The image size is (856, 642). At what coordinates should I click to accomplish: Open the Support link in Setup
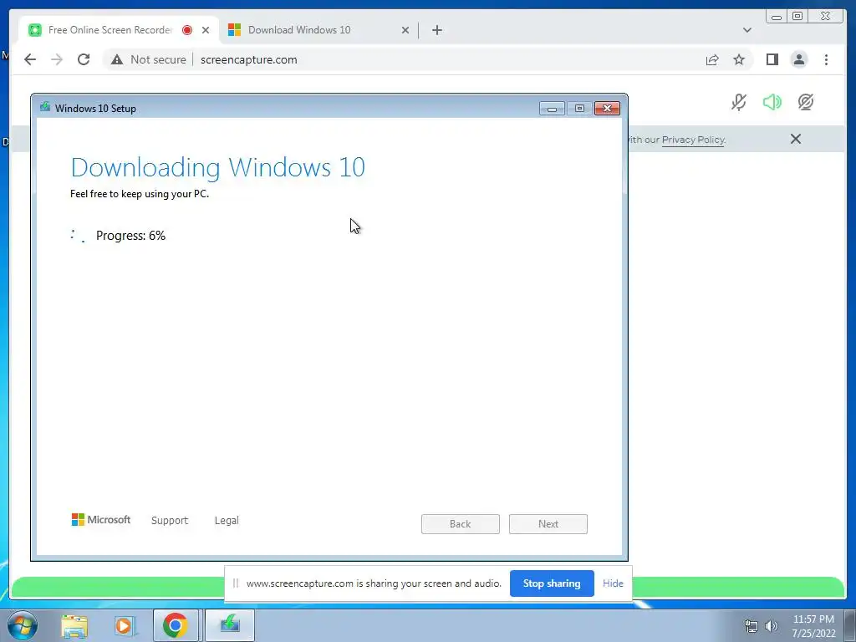pyautogui.click(x=169, y=520)
